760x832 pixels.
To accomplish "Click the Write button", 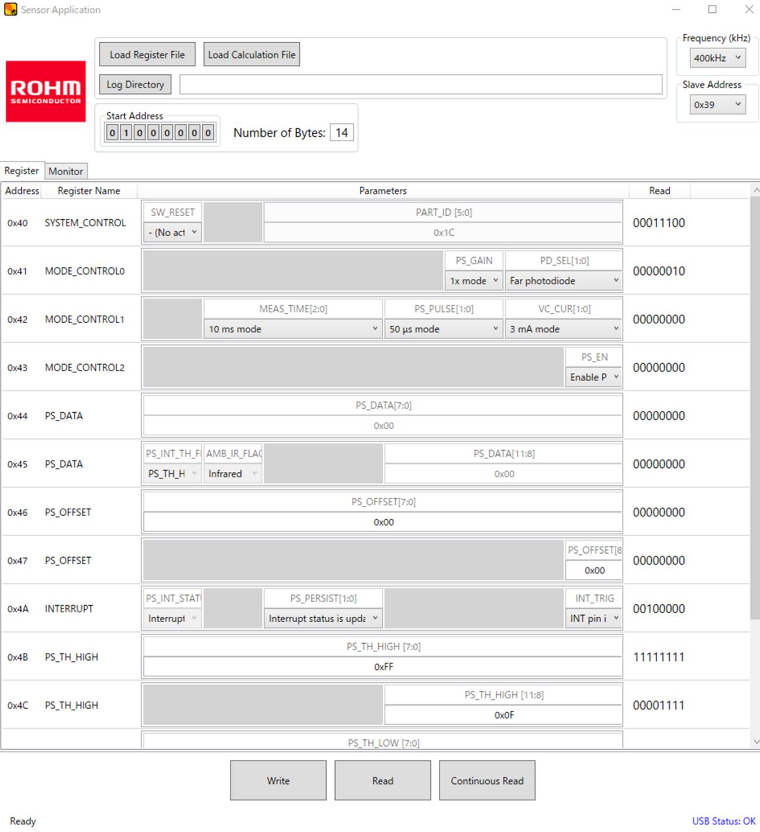I will click(x=278, y=781).
